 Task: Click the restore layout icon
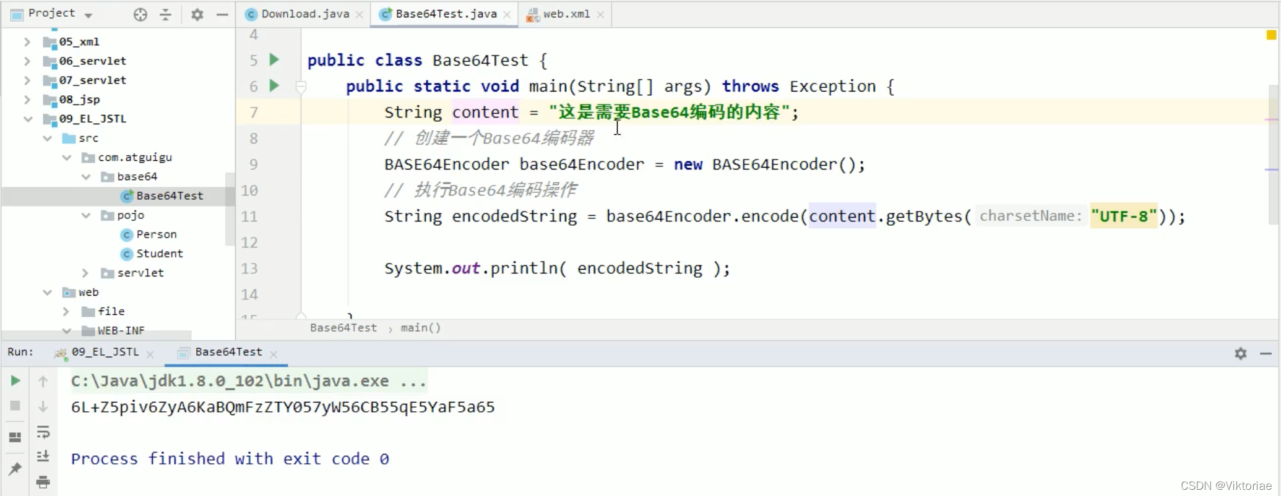15,437
